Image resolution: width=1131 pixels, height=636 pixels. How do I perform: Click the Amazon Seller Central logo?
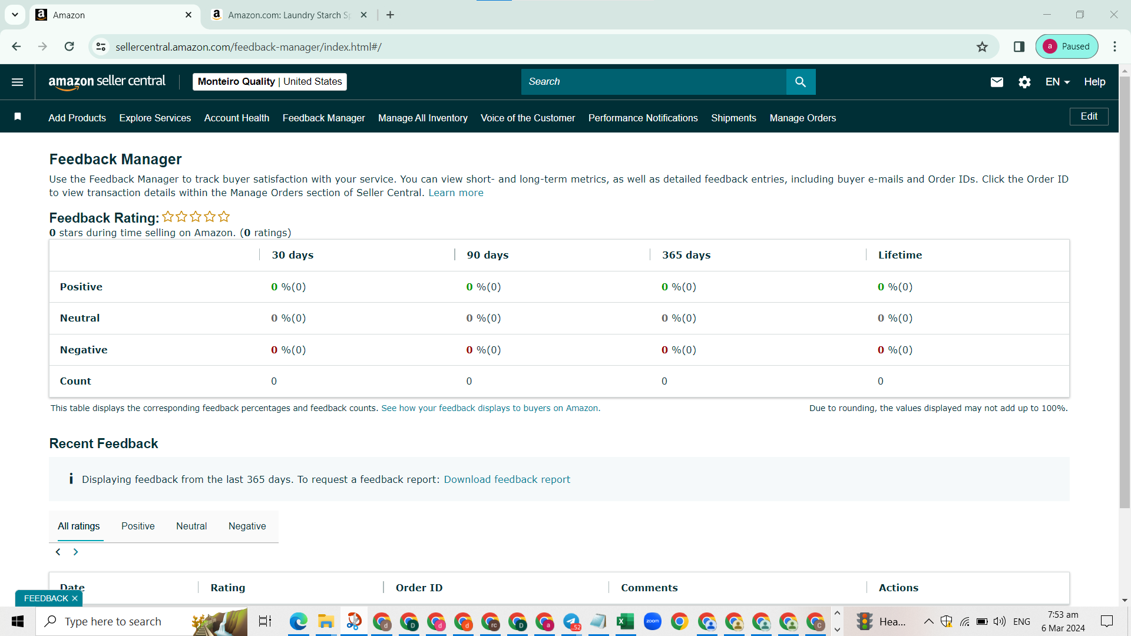point(107,82)
